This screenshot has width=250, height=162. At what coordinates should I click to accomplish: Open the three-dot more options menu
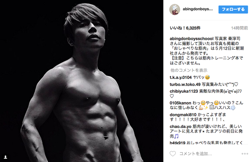[245, 154]
